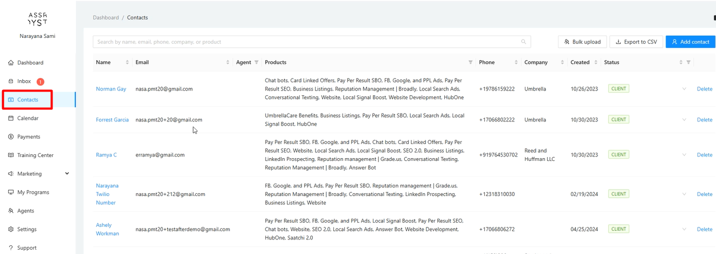Viewport: 716px width, 254px height.
Task: Click the search magnifier icon
Action: tap(523, 42)
